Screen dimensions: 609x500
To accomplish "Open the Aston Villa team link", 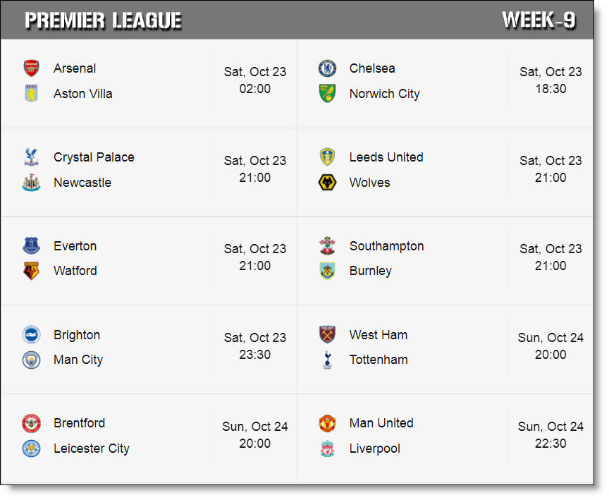I will [x=82, y=94].
